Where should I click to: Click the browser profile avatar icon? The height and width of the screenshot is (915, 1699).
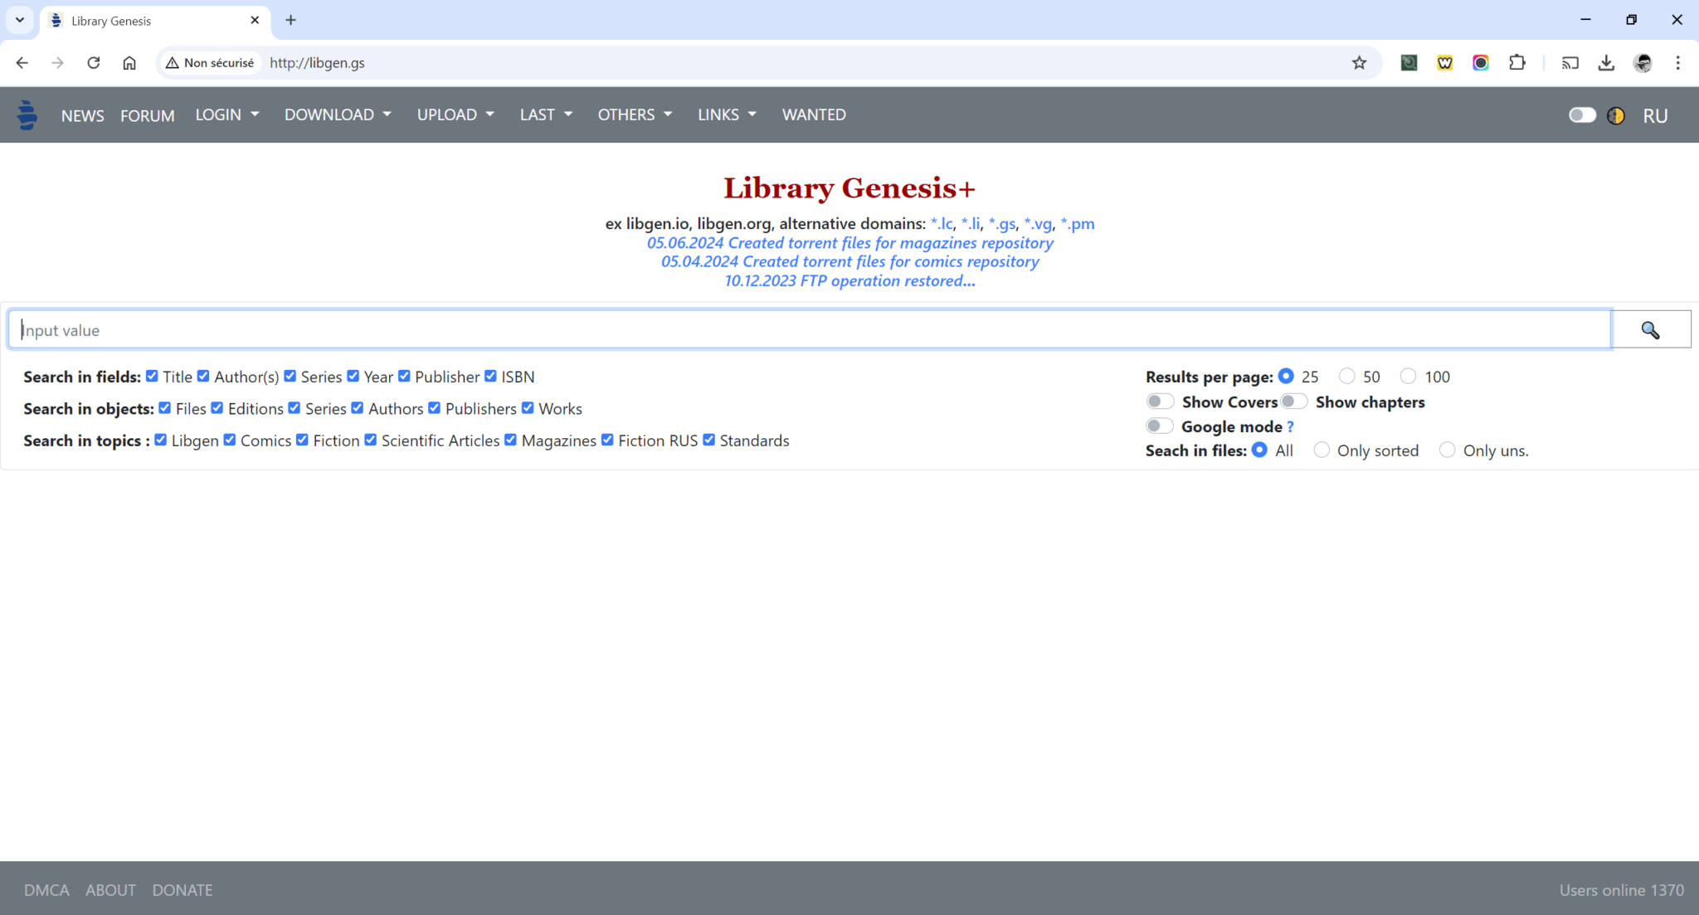1643,62
